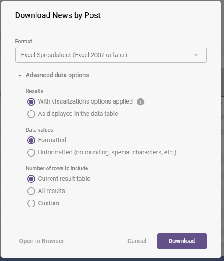Open the Excel Spreadsheet format combo box
Image resolution: width=224 pixels, height=261 pixels.
tap(111, 55)
